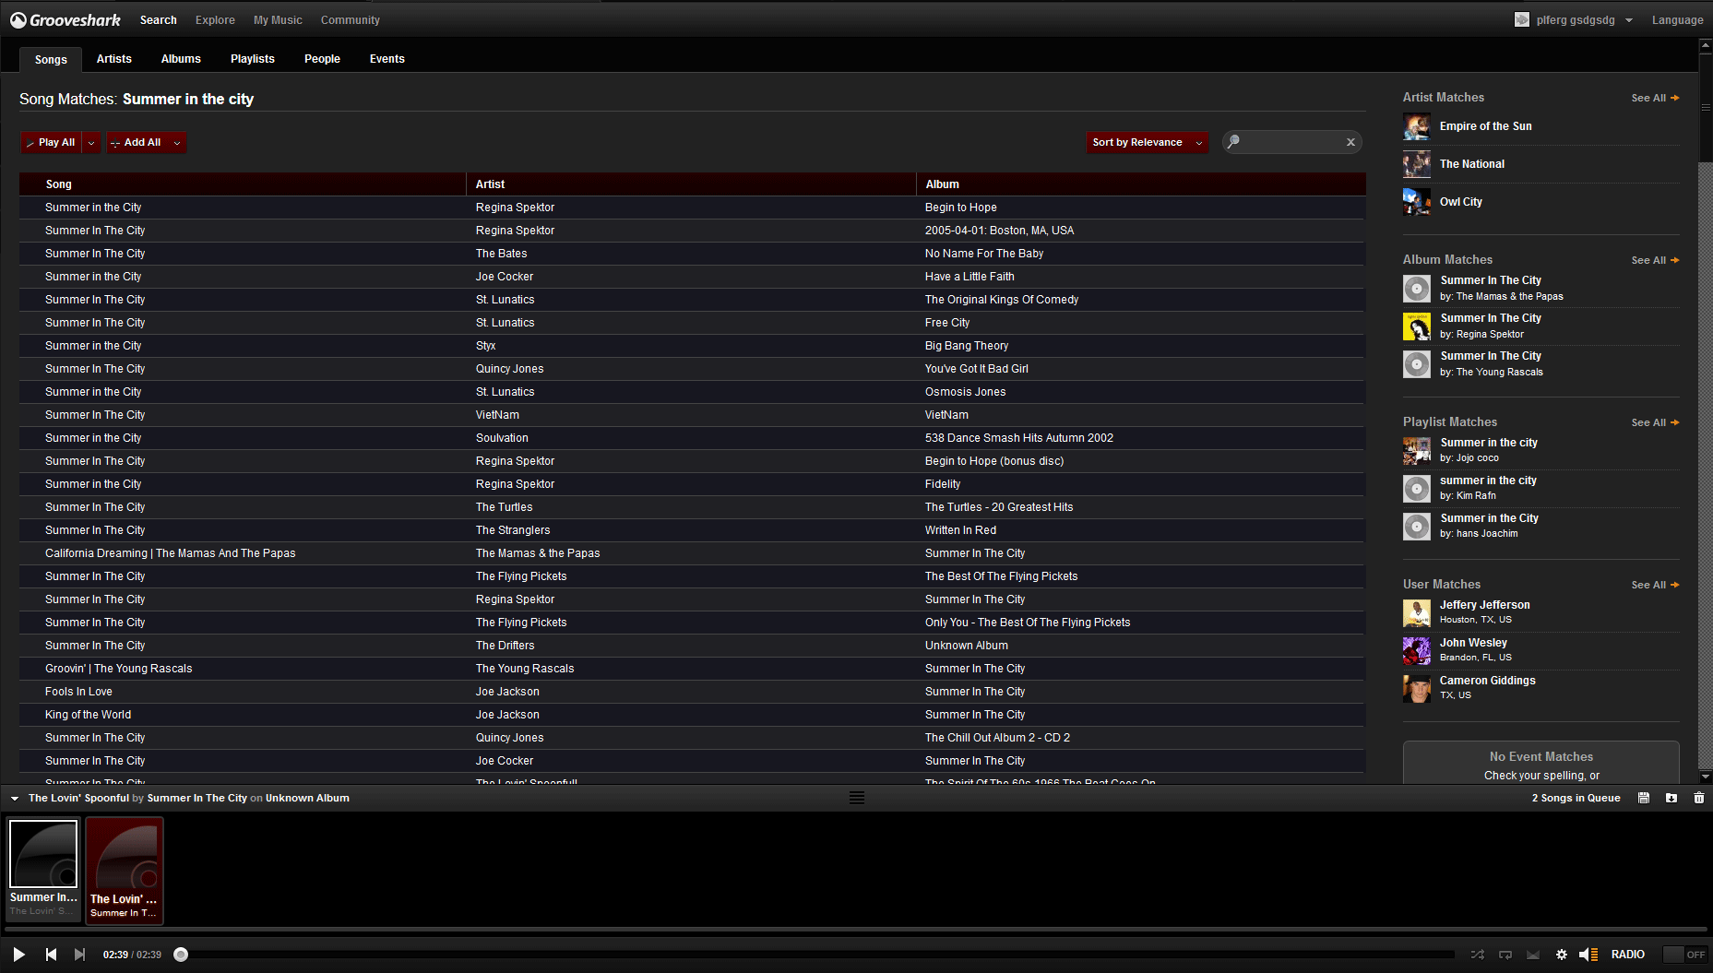Open the My Music menu
The width and height of the screenshot is (1713, 973).
[x=278, y=19]
